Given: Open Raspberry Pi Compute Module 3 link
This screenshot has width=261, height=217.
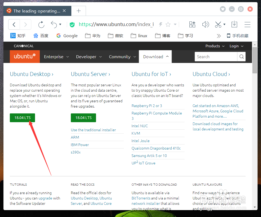Looking at the screenshot, I should click(157, 116).
